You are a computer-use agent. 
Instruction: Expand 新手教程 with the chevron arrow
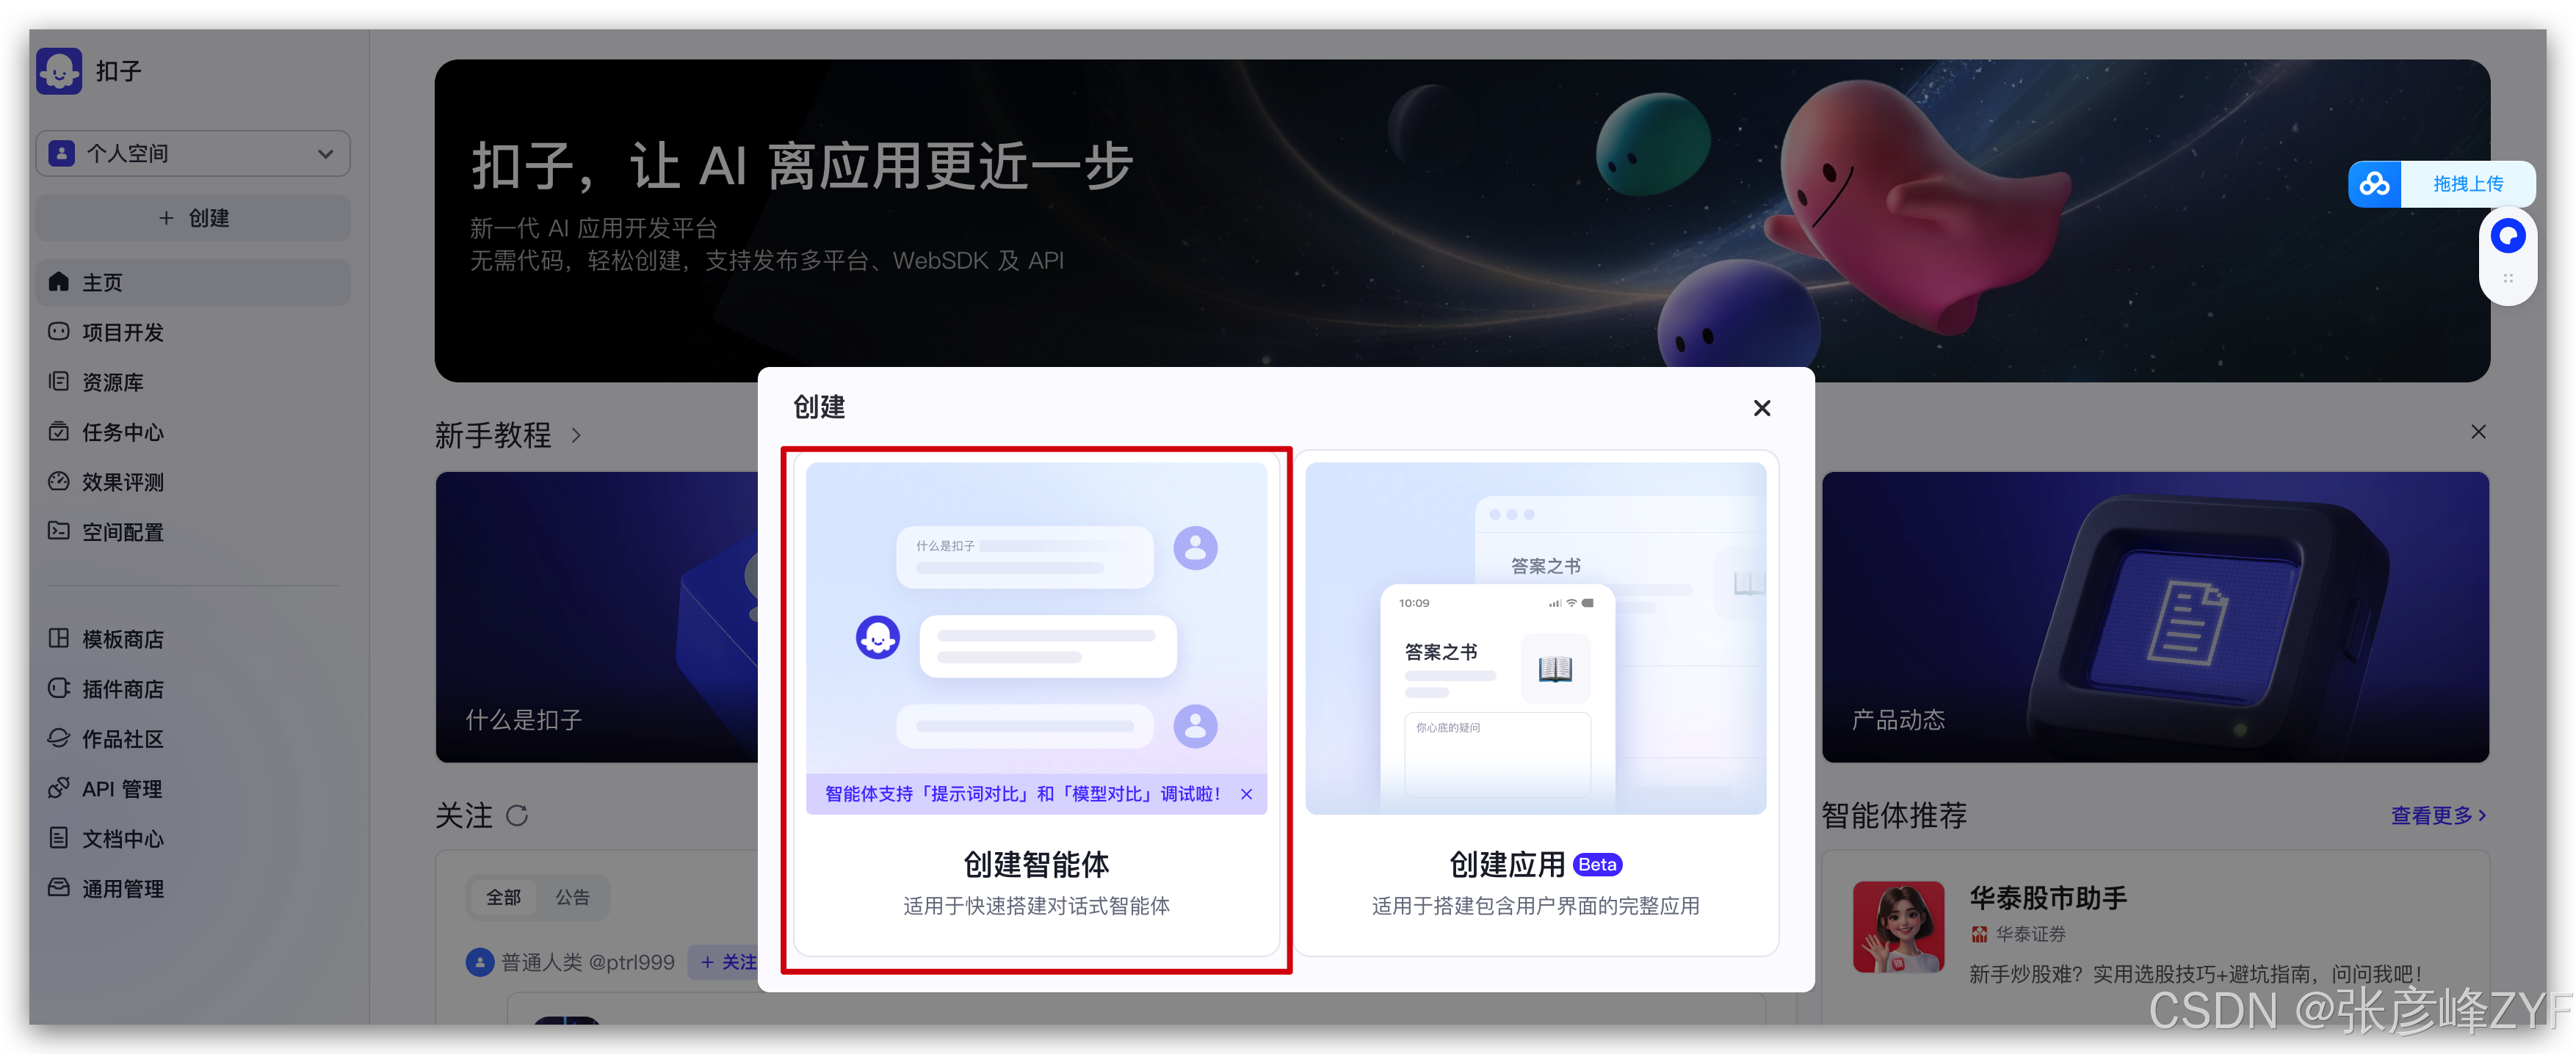(576, 435)
